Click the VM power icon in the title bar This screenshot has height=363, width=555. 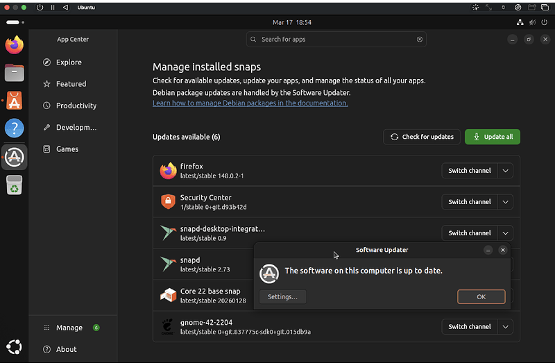pos(40,8)
